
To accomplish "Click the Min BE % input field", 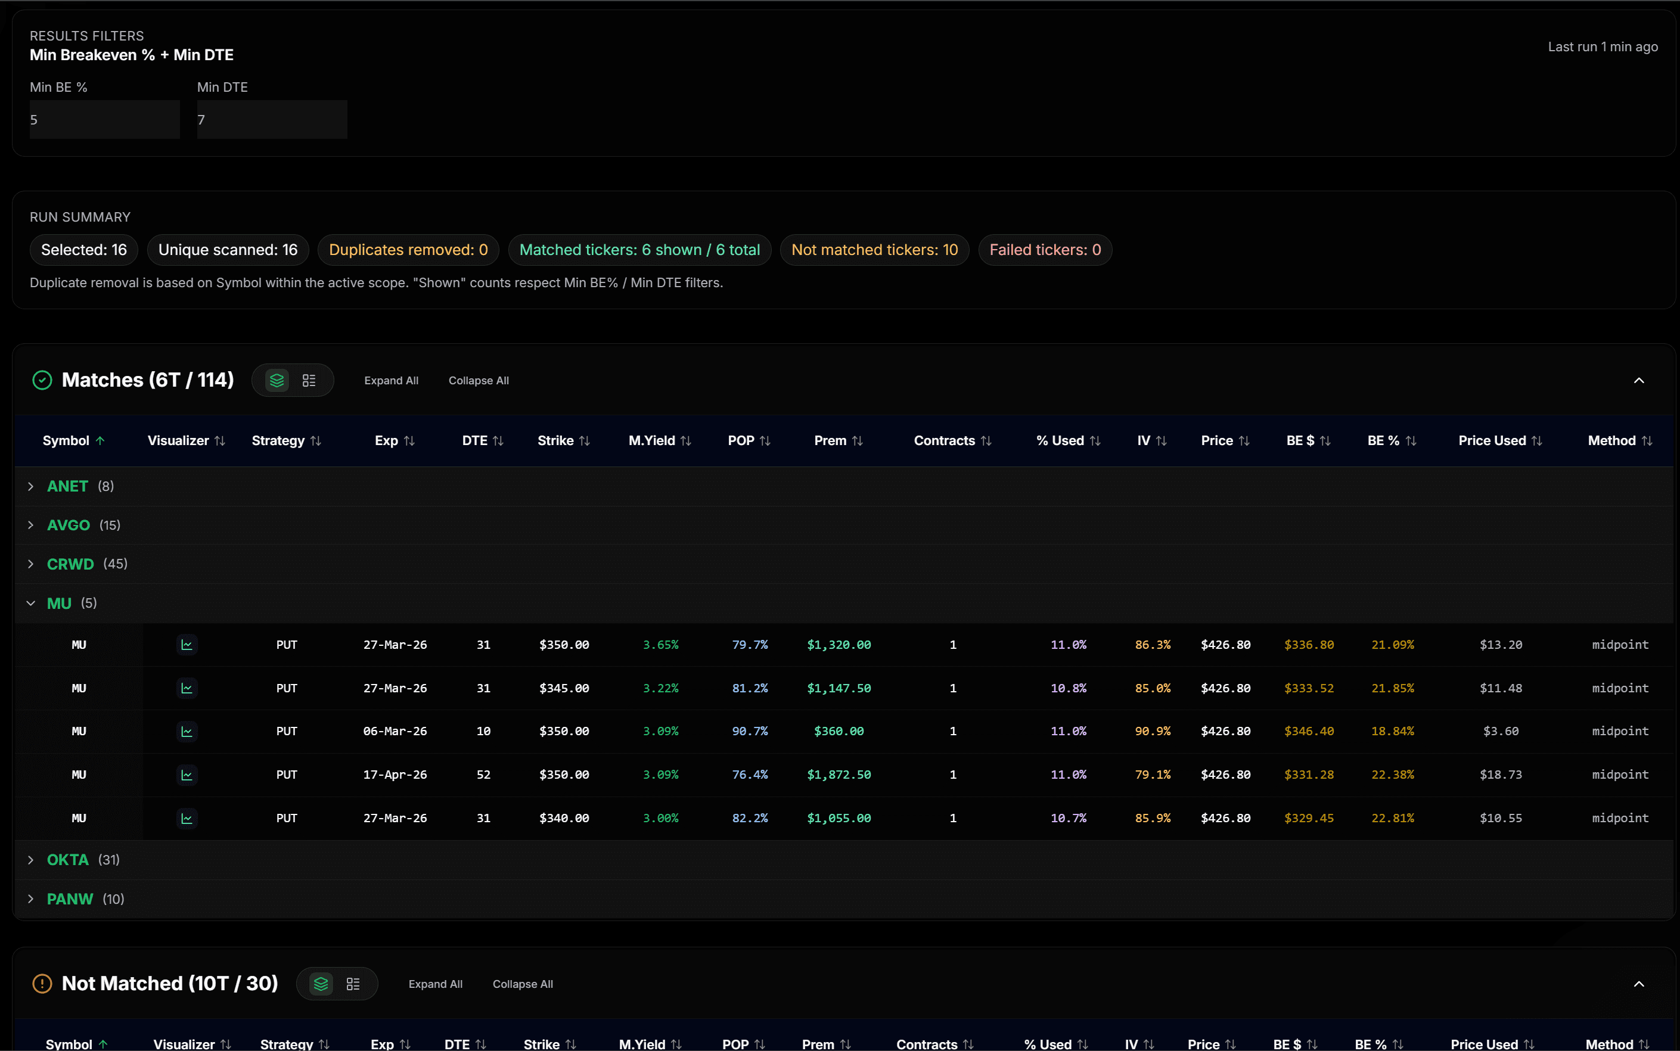I will click(104, 120).
